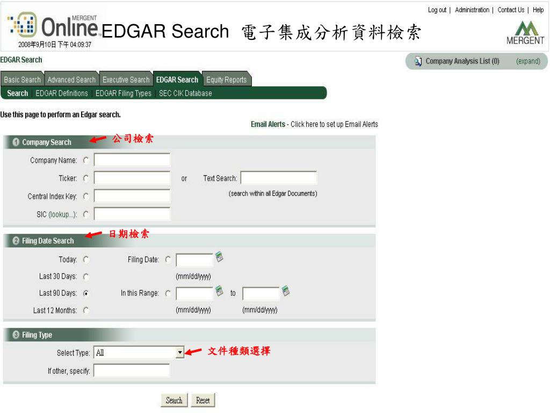Image resolution: width=550 pixels, height=413 pixels.
Task: Open EDGAR Definitions sub-menu
Action: tap(62, 94)
